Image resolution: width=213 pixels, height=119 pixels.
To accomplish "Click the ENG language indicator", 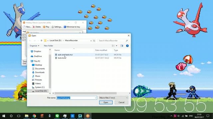I will click(x=191, y=116).
